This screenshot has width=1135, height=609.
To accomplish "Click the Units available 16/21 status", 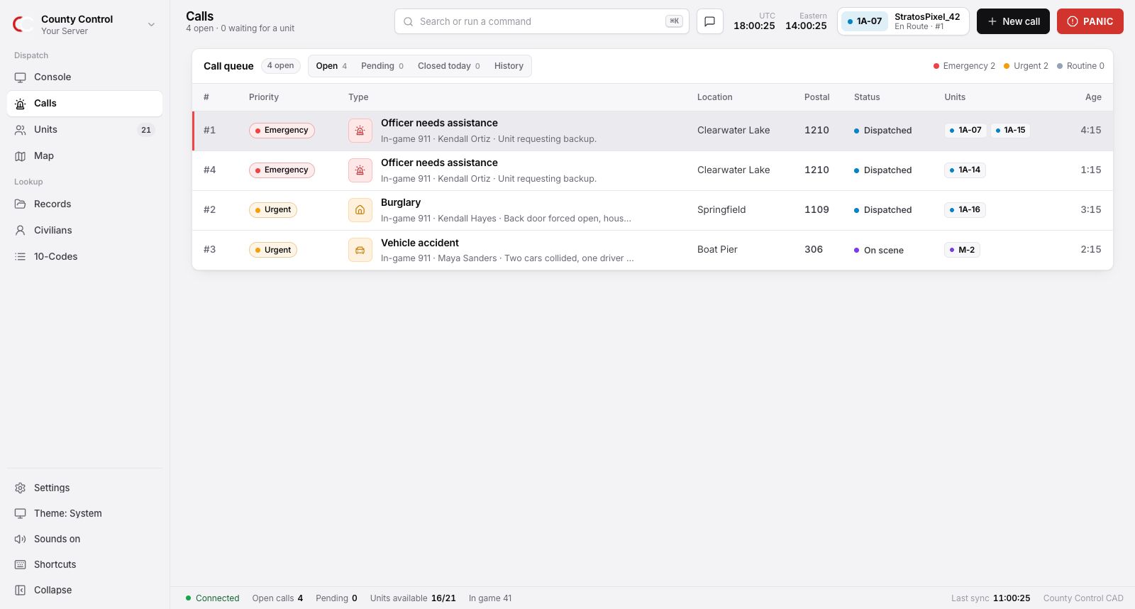I will [x=413, y=598].
